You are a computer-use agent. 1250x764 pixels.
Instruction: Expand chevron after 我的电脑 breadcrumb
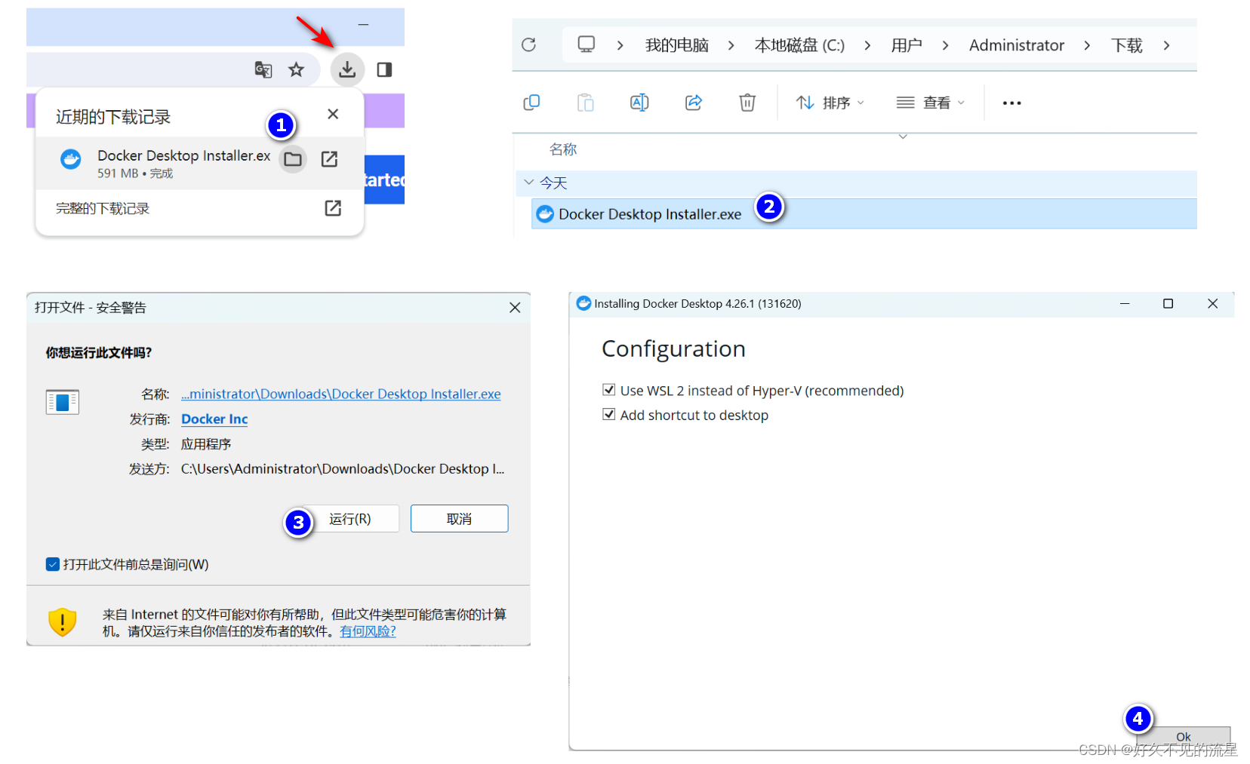tap(731, 45)
